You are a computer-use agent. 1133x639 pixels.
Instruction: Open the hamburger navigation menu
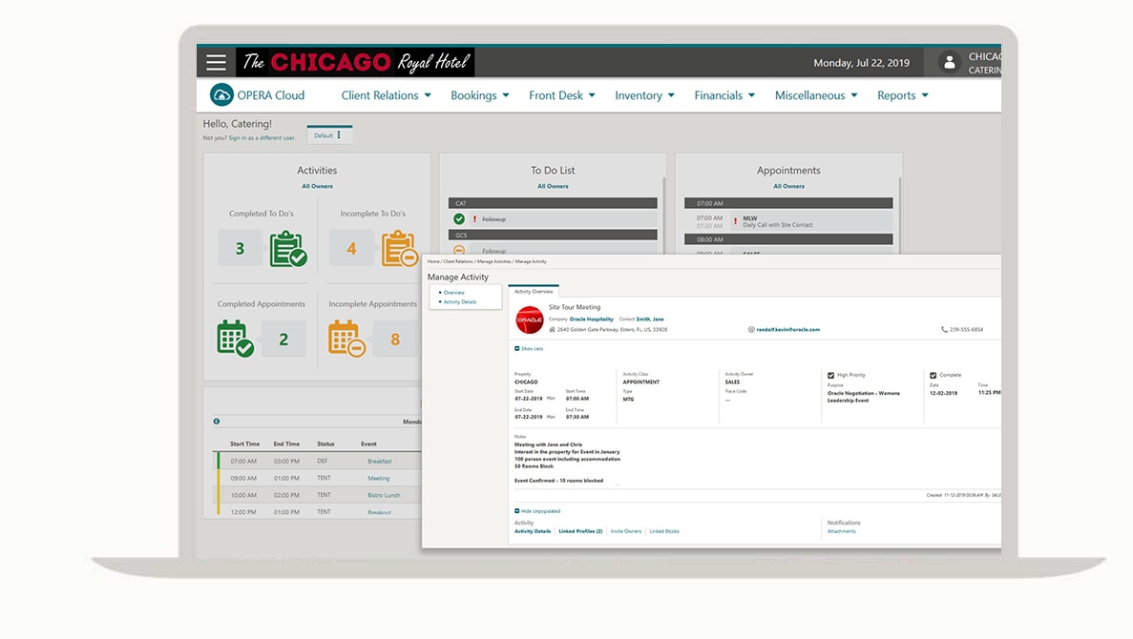[217, 63]
